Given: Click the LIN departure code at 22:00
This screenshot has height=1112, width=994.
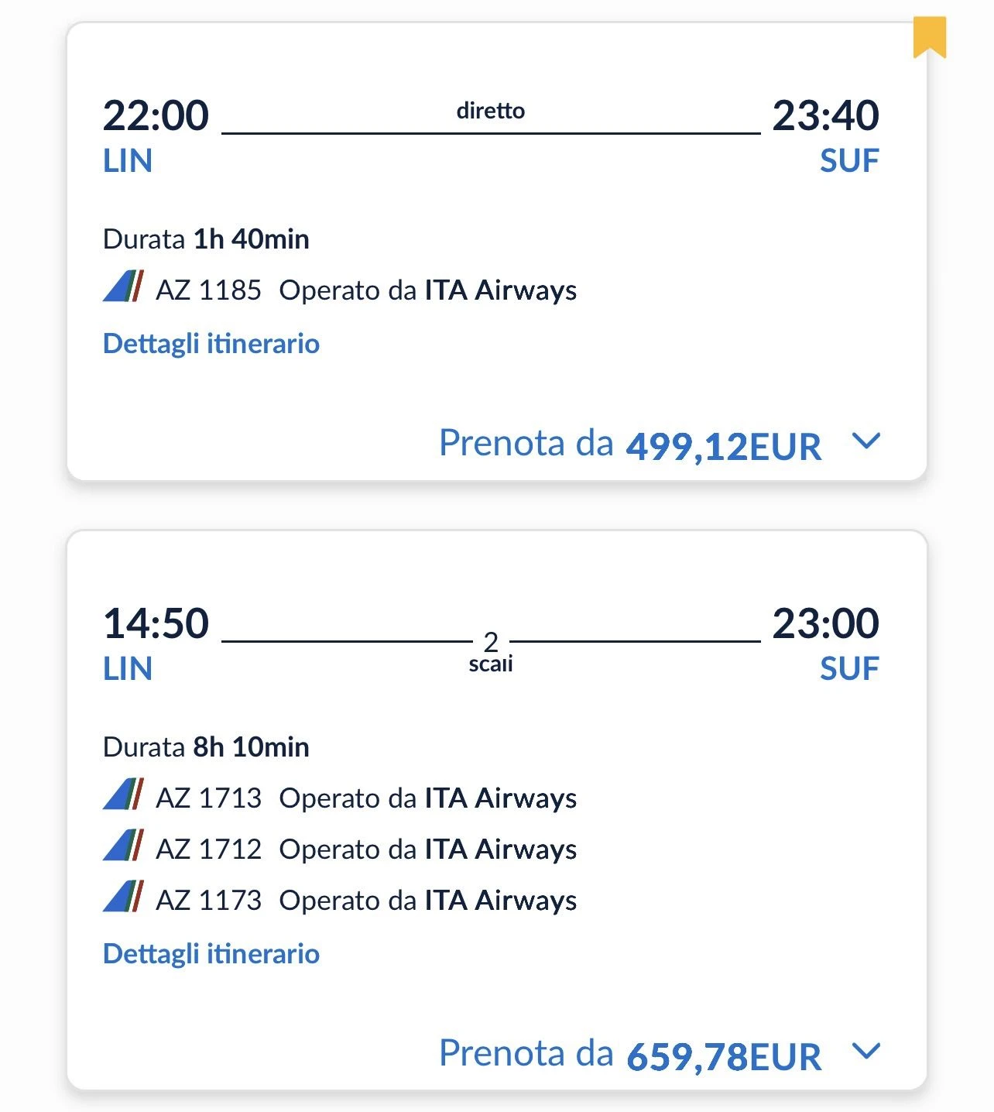Looking at the screenshot, I should pyautogui.click(x=128, y=161).
